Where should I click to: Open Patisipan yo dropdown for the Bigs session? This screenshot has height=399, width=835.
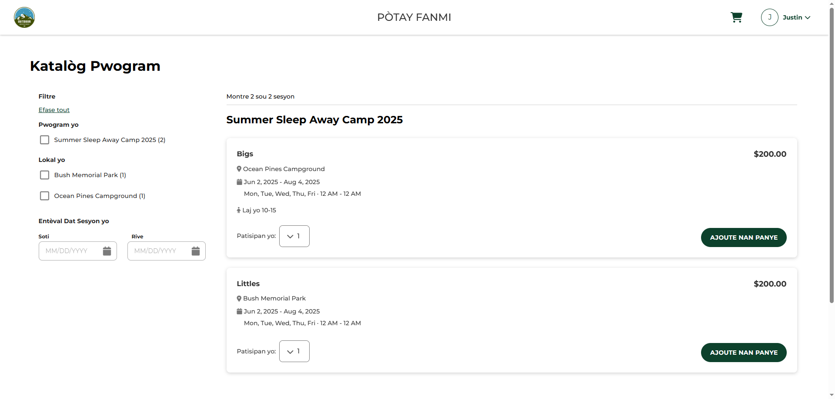click(294, 236)
